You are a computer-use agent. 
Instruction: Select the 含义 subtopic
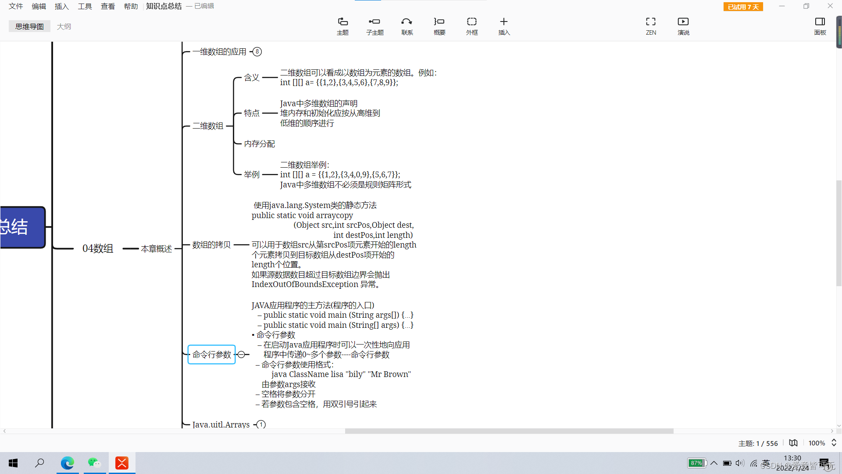(252, 78)
